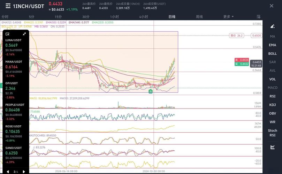Toggle the KDJ indicator
The height and width of the screenshot is (174, 282).
273,105
